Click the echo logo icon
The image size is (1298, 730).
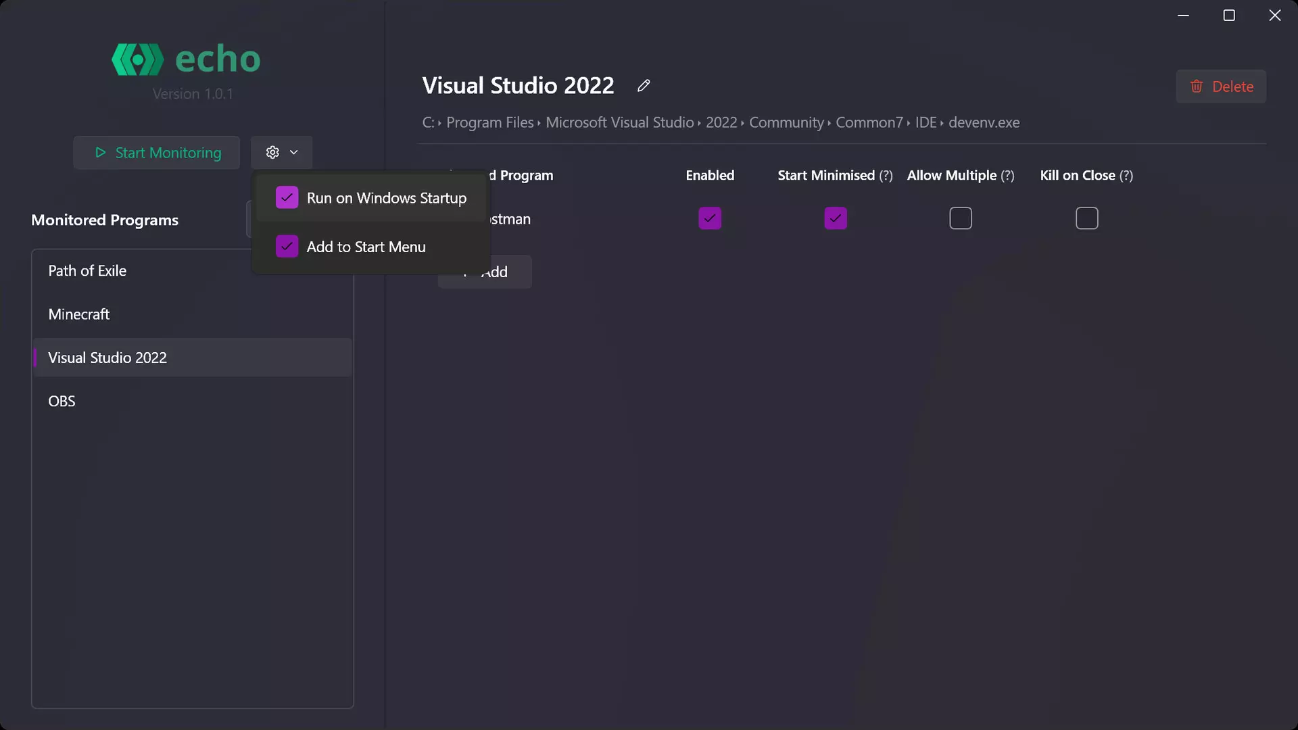[138, 59]
